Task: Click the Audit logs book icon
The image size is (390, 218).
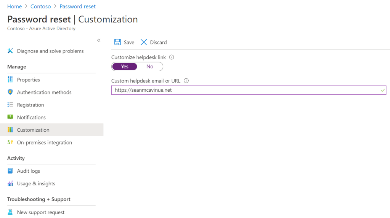Action: click(10, 171)
